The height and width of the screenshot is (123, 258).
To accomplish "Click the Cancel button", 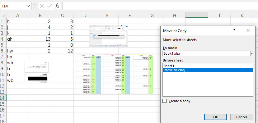I will (242, 117).
